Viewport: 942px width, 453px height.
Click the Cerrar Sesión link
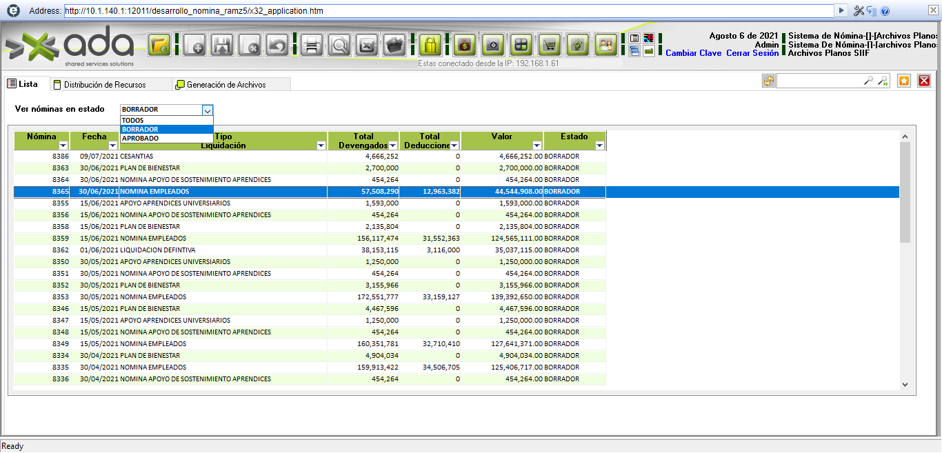752,53
